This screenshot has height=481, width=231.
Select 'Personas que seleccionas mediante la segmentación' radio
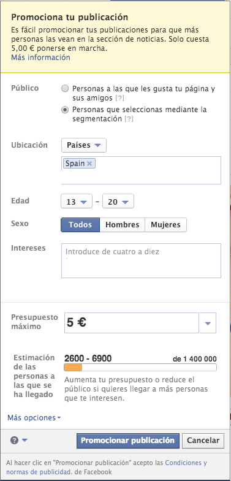coord(65,110)
